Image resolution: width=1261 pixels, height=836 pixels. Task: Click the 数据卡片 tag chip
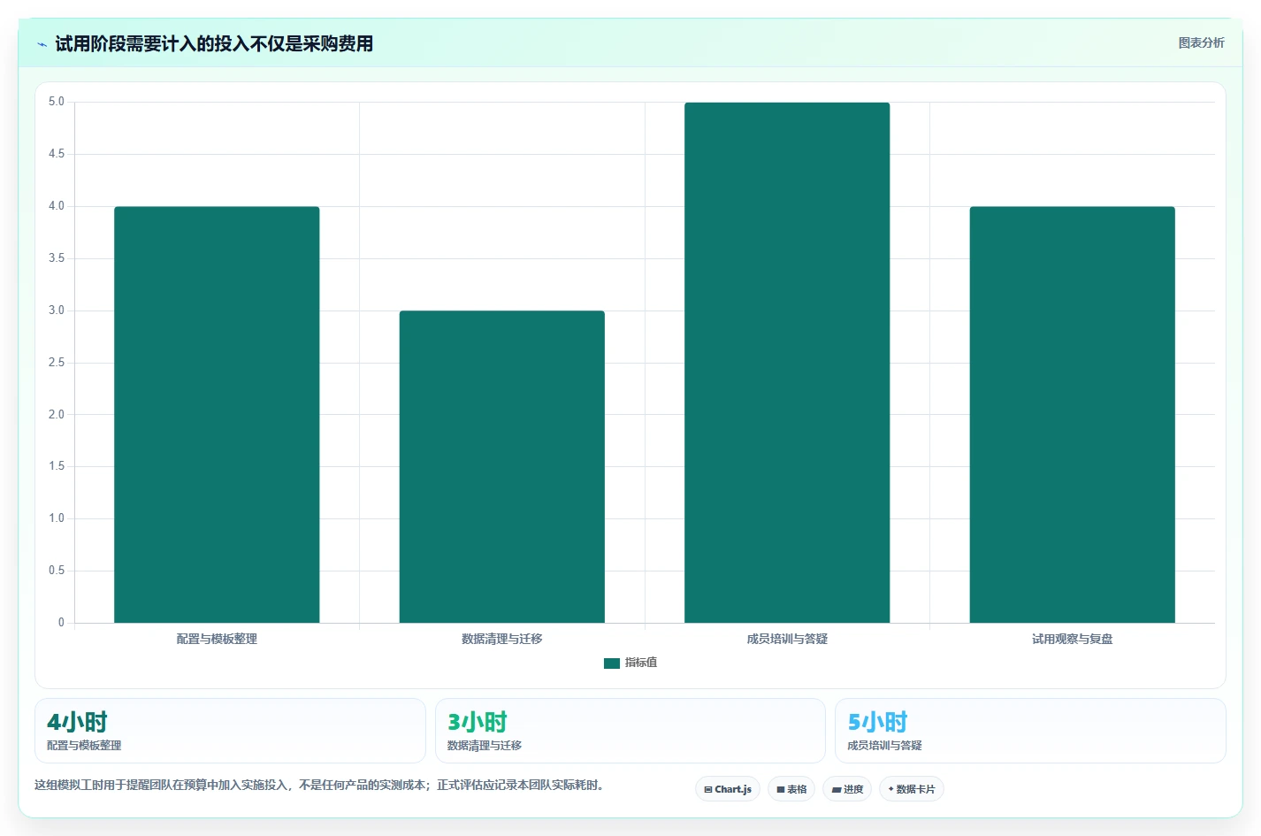pos(912,789)
